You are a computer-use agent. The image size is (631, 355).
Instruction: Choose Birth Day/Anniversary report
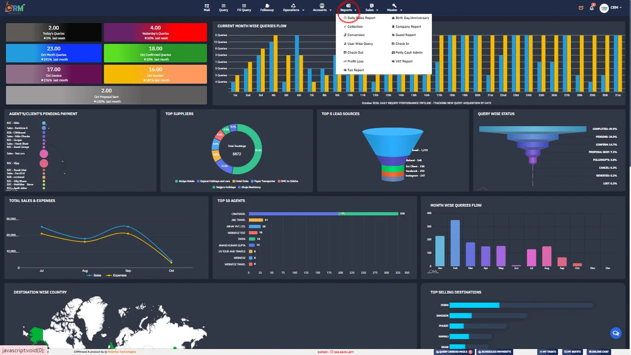(x=411, y=18)
